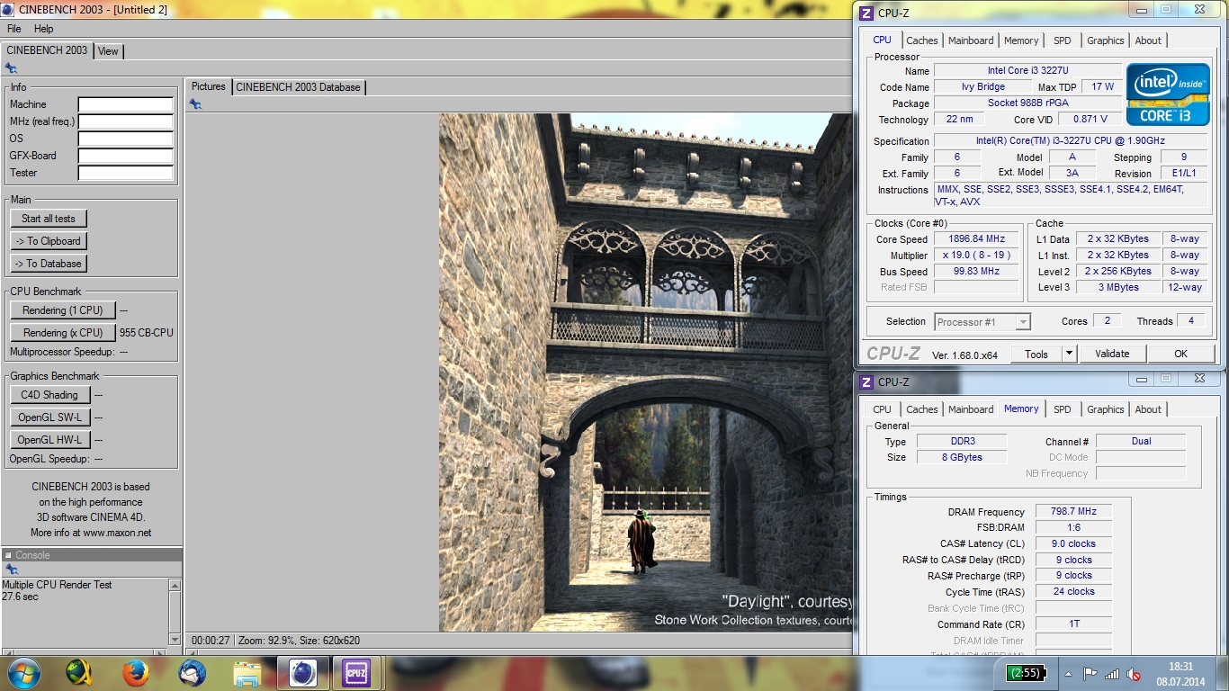Open SPD tab in lower CPU-Z window
1229x691 pixels.
[1063, 409]
